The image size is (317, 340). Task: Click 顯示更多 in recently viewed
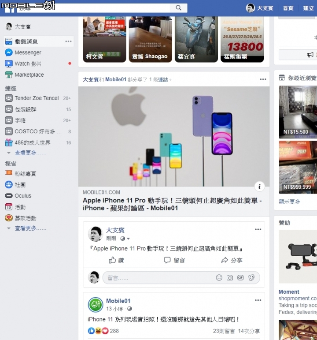click(289, 202)
